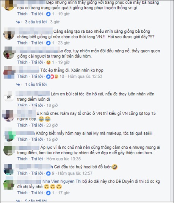Image resolution: width=174 pixels, height=203 pixels.
Task: Open reactions on 'Tóc ép thẳng đi' comment
Action: tap(52, 76)
